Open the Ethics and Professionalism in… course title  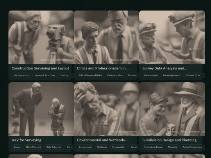103,68
